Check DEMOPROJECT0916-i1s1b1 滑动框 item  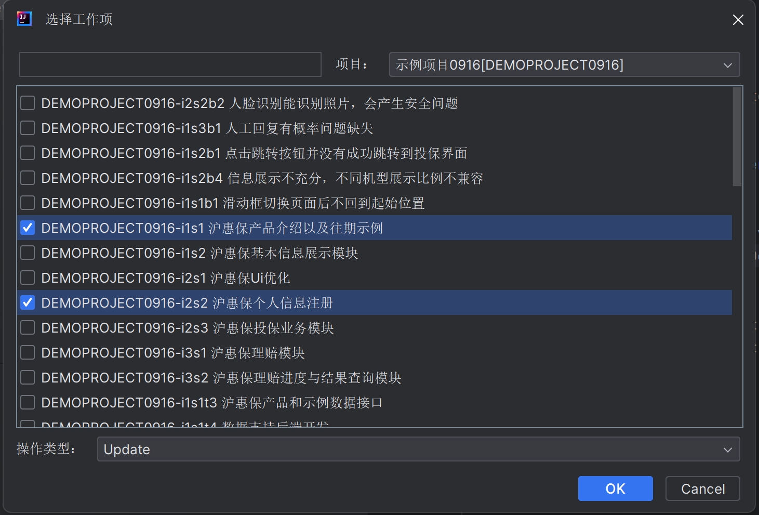click(x=27, y=203)
